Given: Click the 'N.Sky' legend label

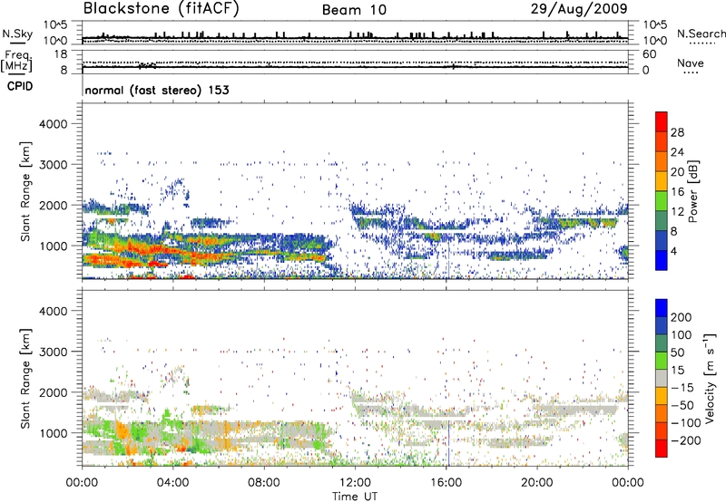Looking at the screenshot, I should click(x=17, y=34).
